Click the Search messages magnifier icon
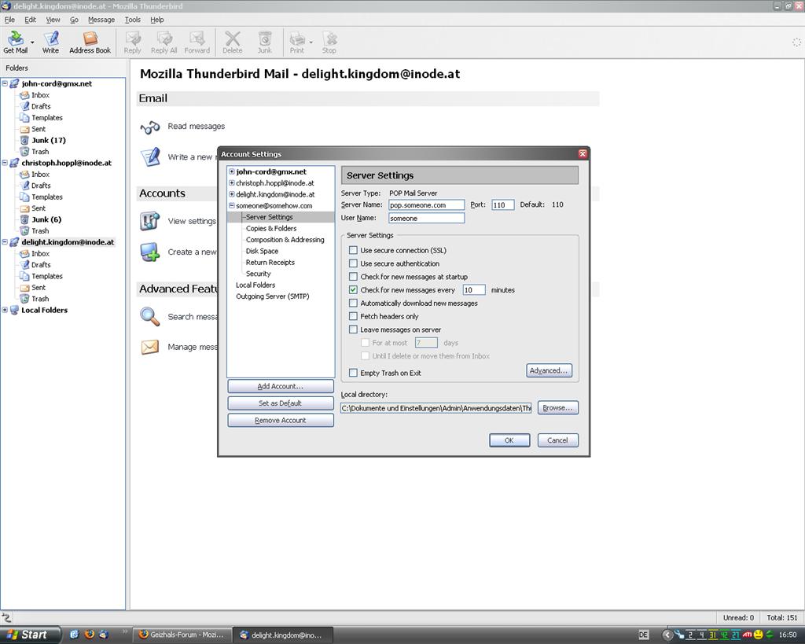805x644 pixels. [150, 316]
